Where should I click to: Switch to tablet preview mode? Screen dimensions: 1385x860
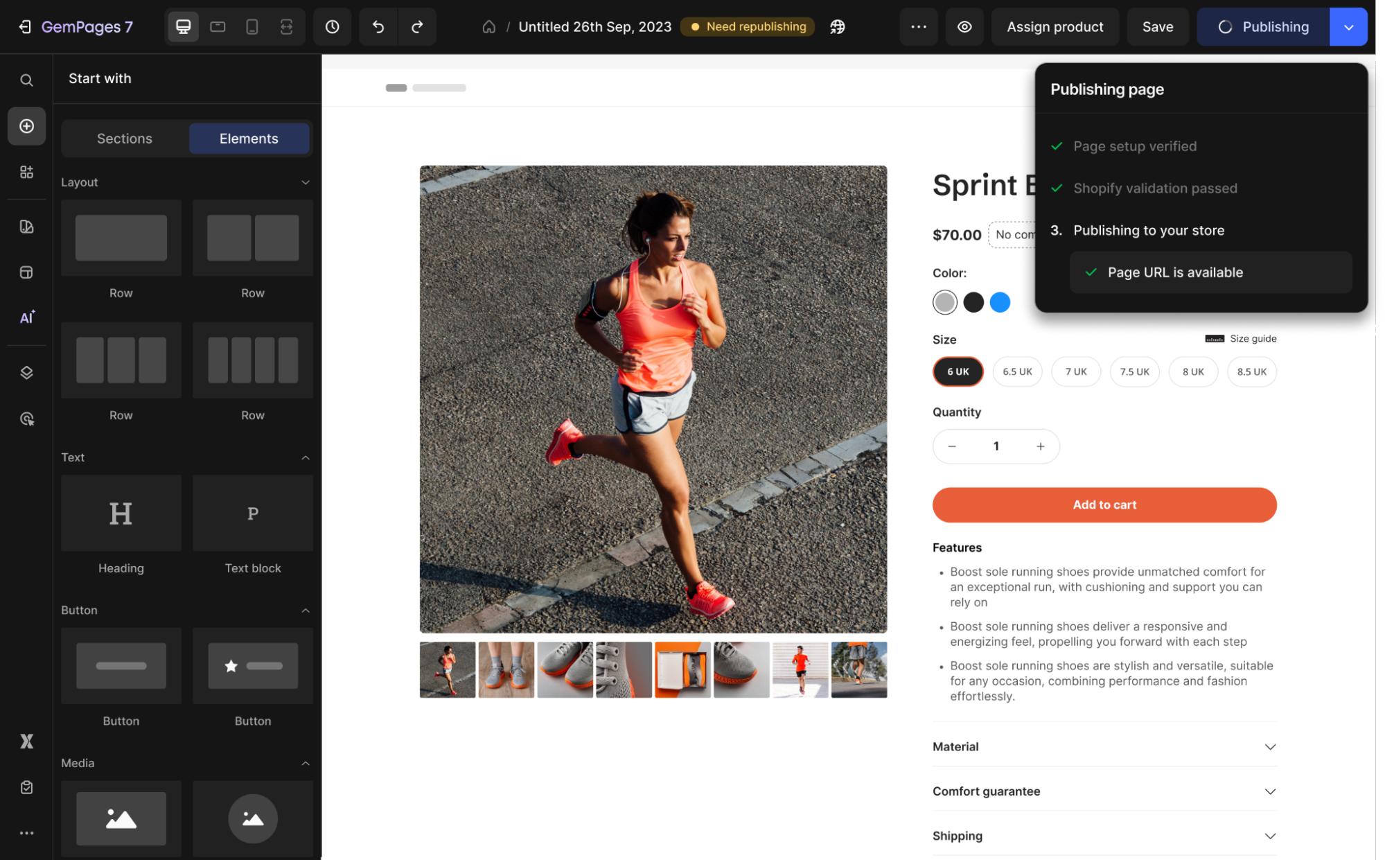[x=217, y=26]
